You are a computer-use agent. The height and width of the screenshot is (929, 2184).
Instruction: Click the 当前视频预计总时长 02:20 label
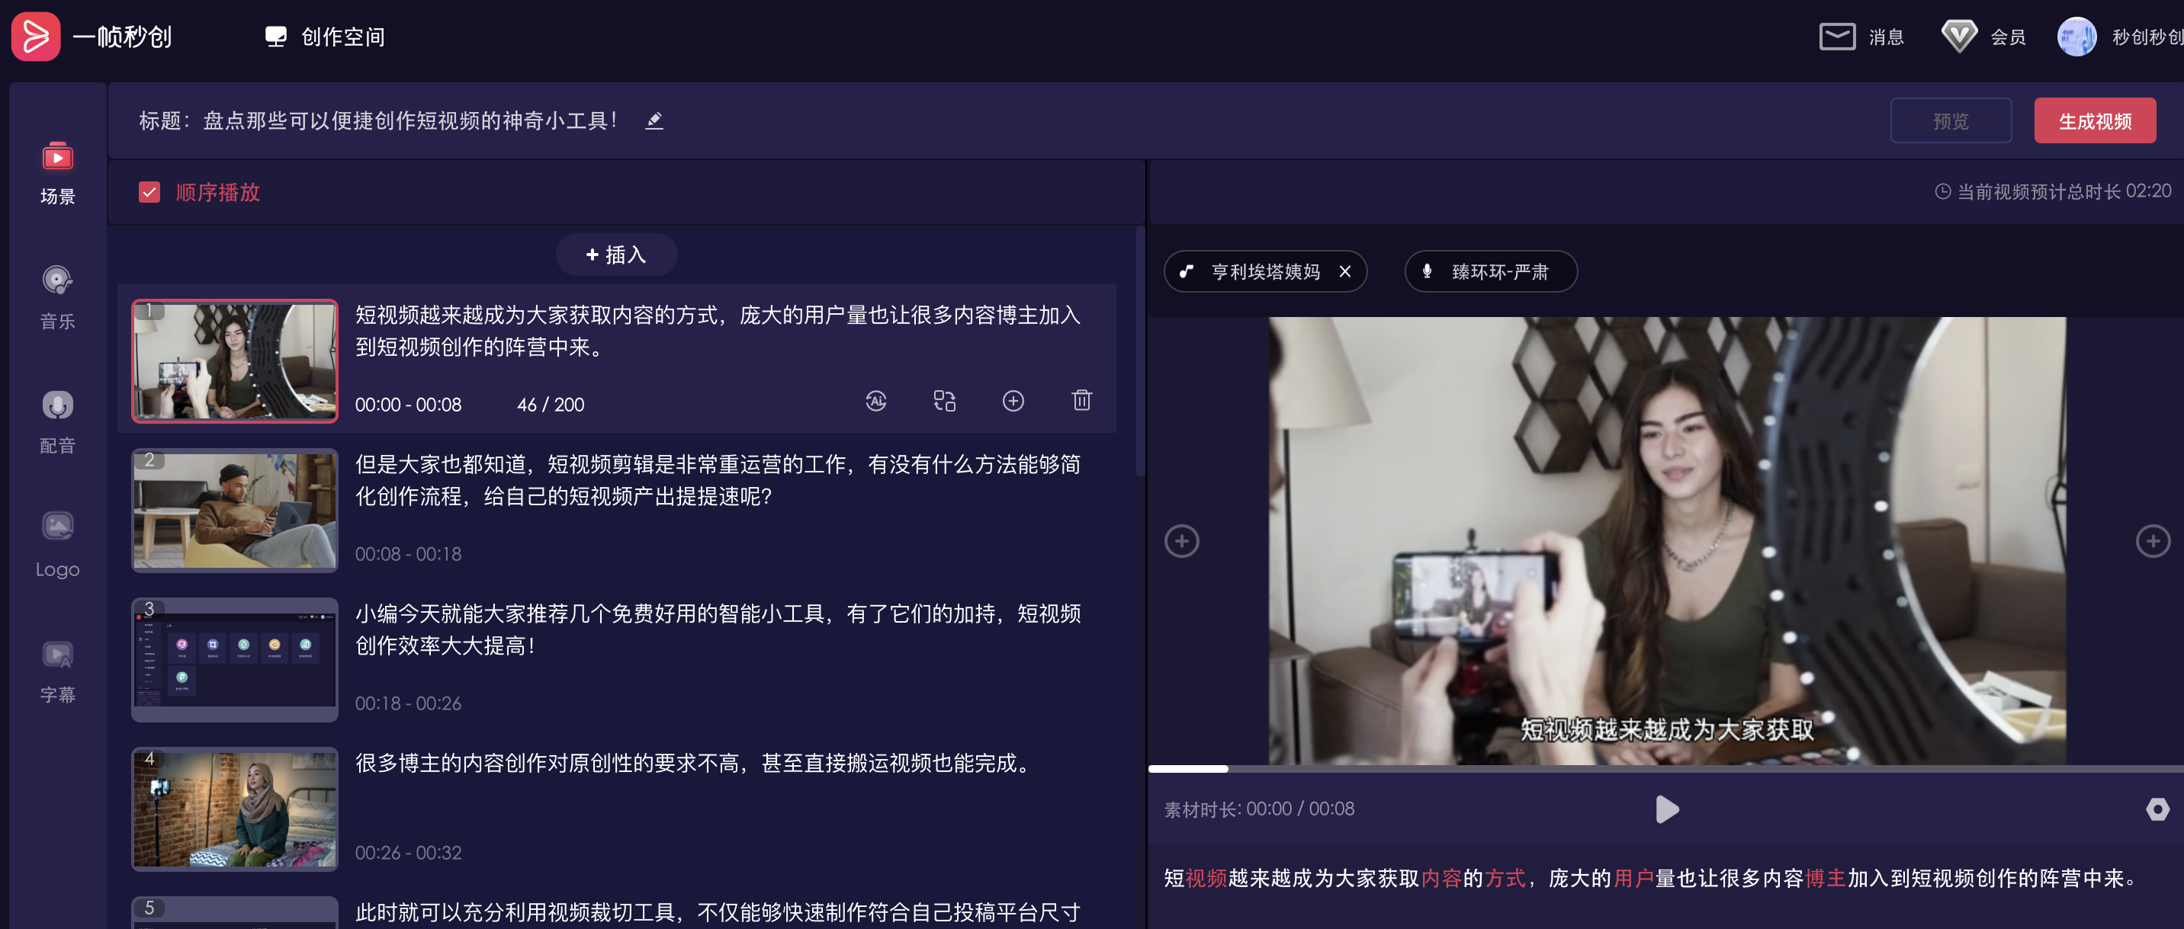tap(2064, 192)
